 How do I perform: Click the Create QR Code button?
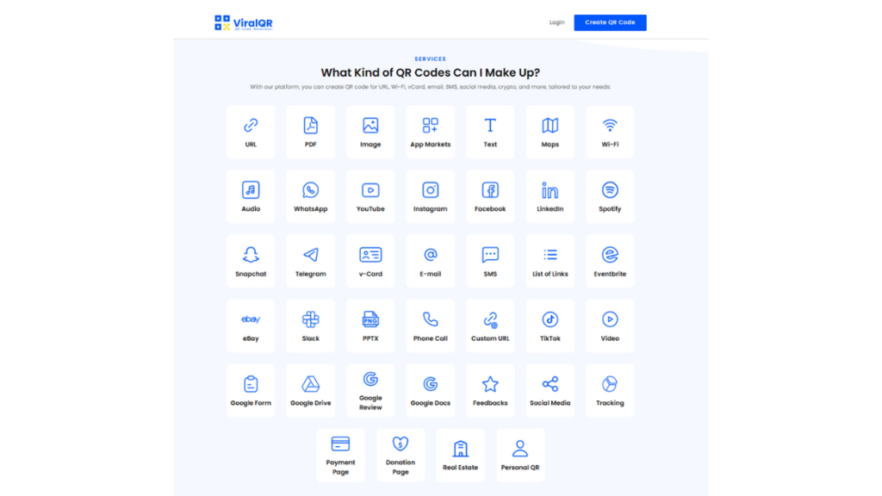point(610,22)
